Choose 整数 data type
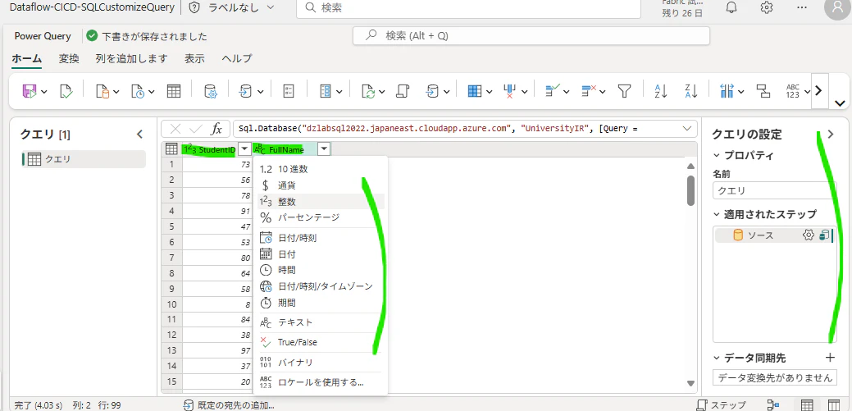The width and height of the screenshot is (852, 411). [321, 202]
